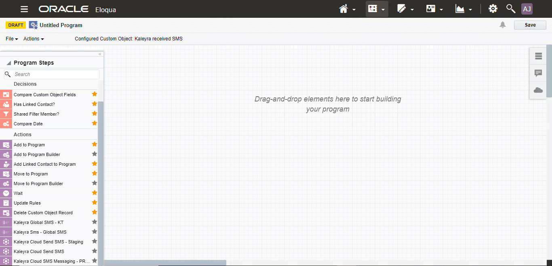Image resolution: width=552 pixels, height=266 pixels.
Task: Open the cloud apps panel icon
Action: coord(538,90)
